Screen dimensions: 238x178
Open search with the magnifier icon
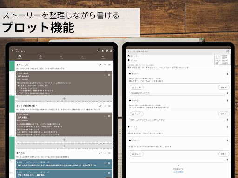(98, 51)
